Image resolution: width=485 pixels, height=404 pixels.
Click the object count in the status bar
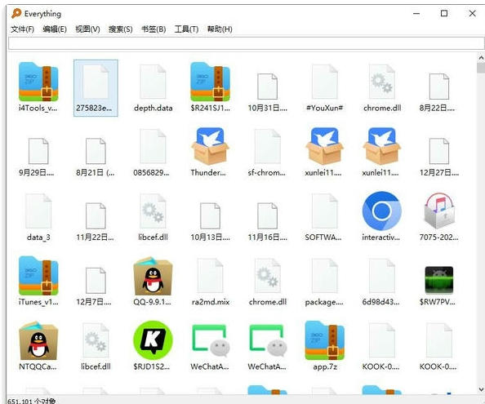[31, 401]
